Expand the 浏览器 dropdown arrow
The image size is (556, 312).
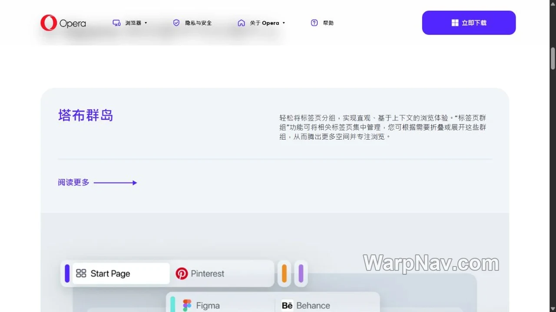146,23
